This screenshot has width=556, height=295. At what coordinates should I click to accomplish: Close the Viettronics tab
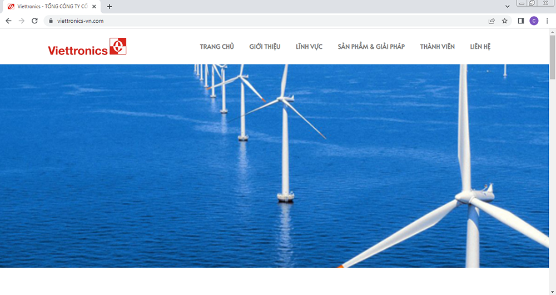coord(94,6)
